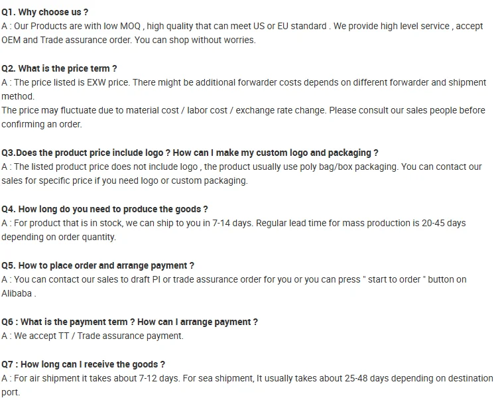Click the '7-12 days' air shipment text
The width and height of the screenshot is (496, 400).
[159, 378]
